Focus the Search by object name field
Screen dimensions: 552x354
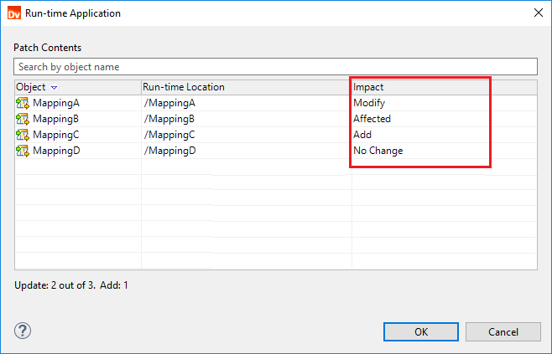click(x=275, y=66)
